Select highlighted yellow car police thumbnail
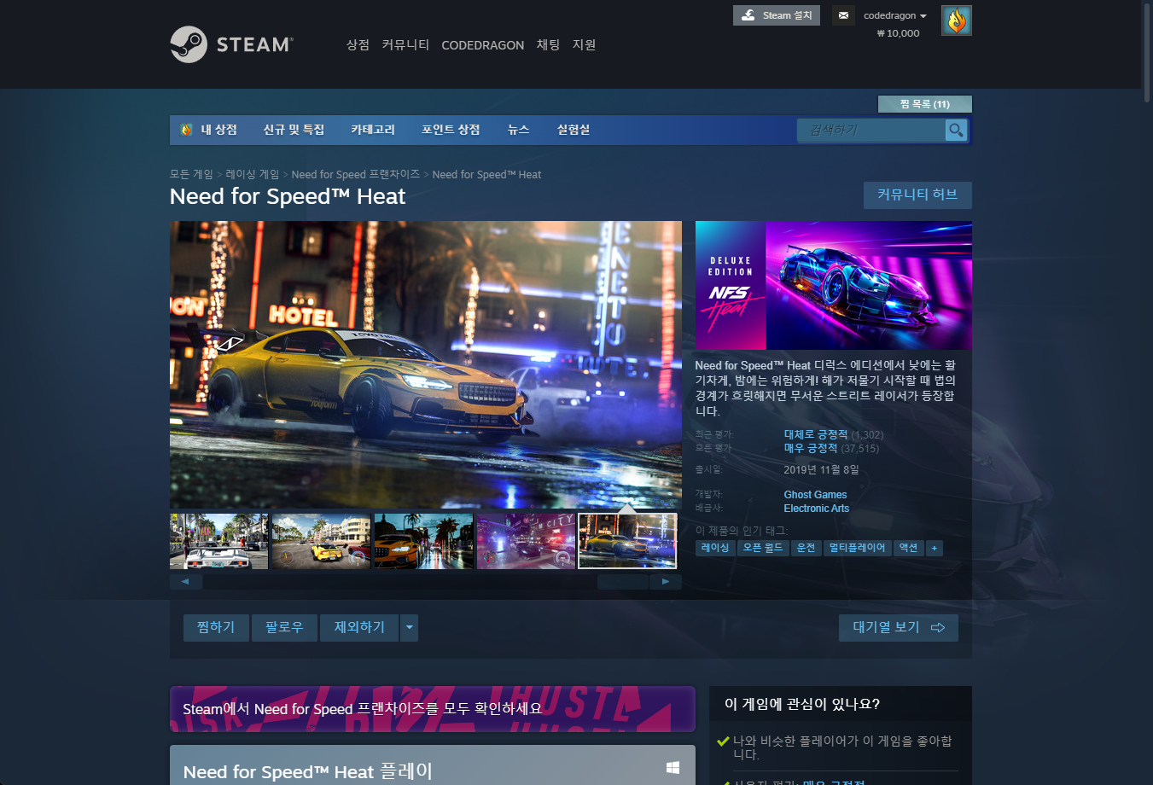1153x785 pixels. click(x=627, y=541)
